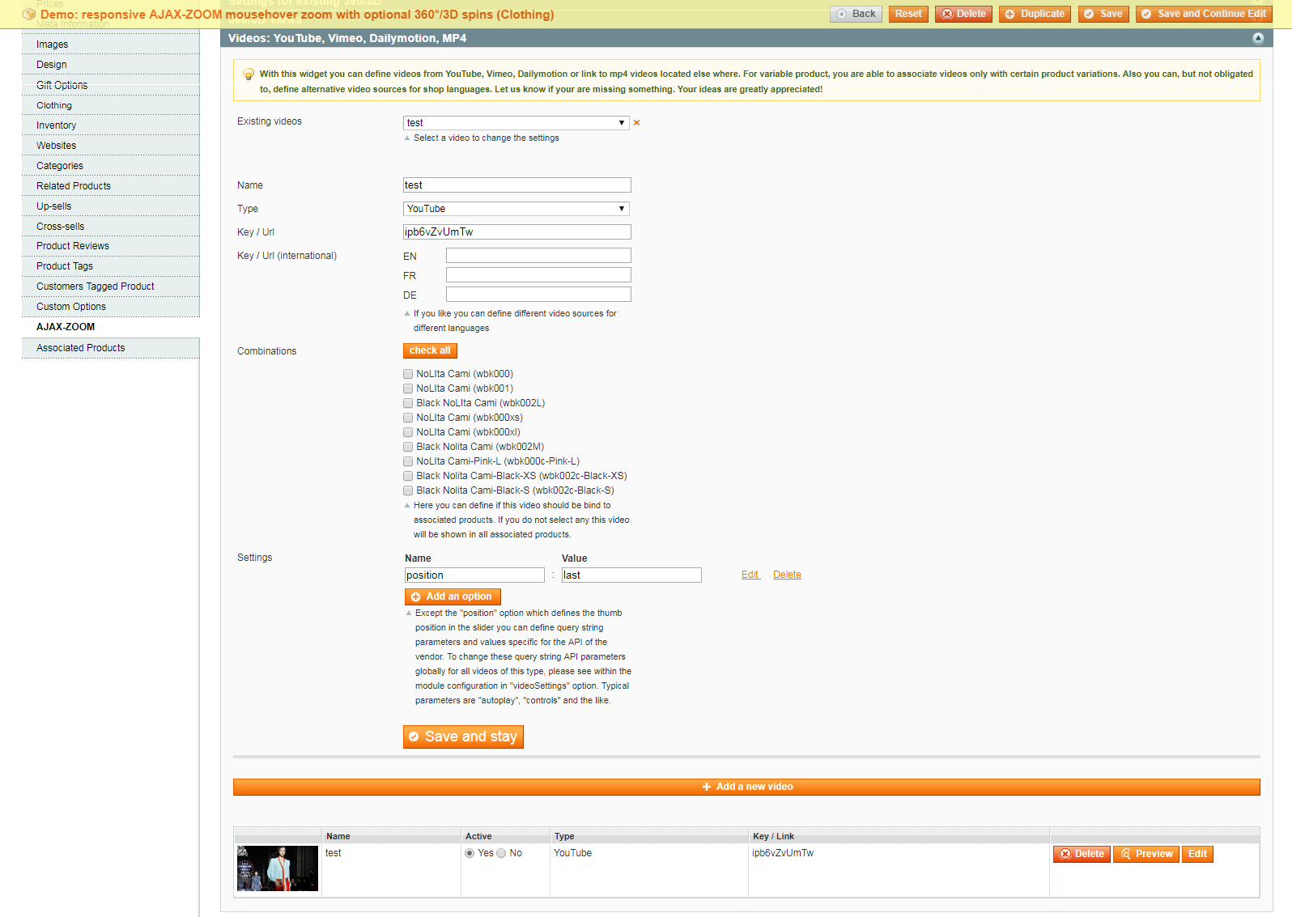
Task: Check the NoLIta Cami (wbk000xl) checkbox
Action: [x=408, y=432]
